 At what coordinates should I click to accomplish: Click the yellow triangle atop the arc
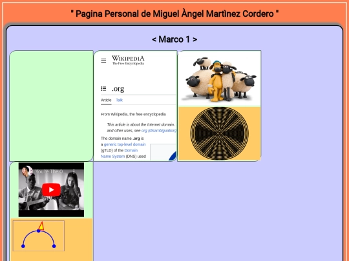click(x=41, y=226)
